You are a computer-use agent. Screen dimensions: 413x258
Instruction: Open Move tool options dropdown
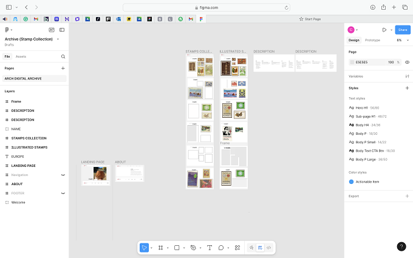click(151, 248)
